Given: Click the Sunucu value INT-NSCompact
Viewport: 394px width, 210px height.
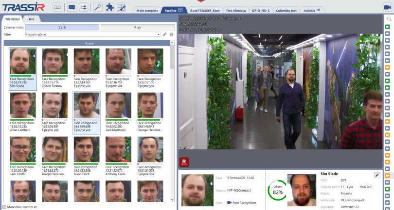Looking at the screenshot, I should (x=239, y=191).
